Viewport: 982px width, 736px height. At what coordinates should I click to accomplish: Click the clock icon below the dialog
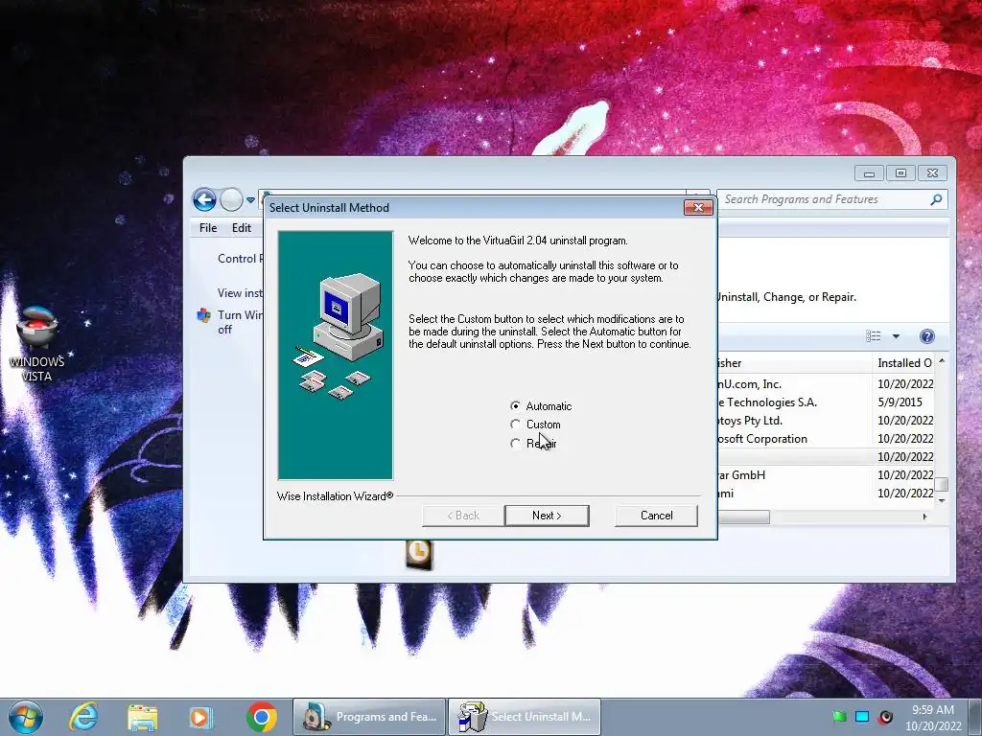tap(419, 555)
